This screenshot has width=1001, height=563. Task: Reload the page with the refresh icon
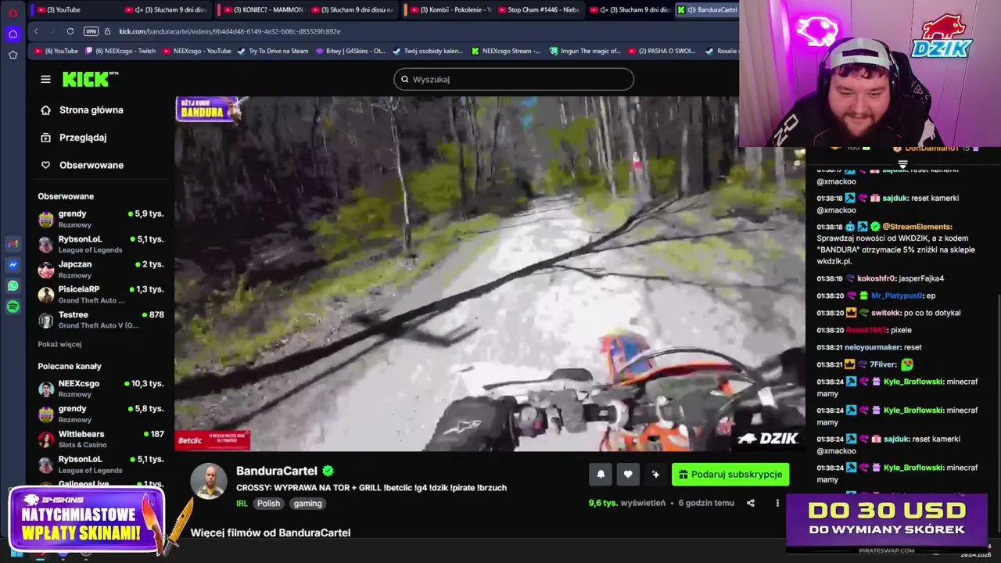(70, 31)
